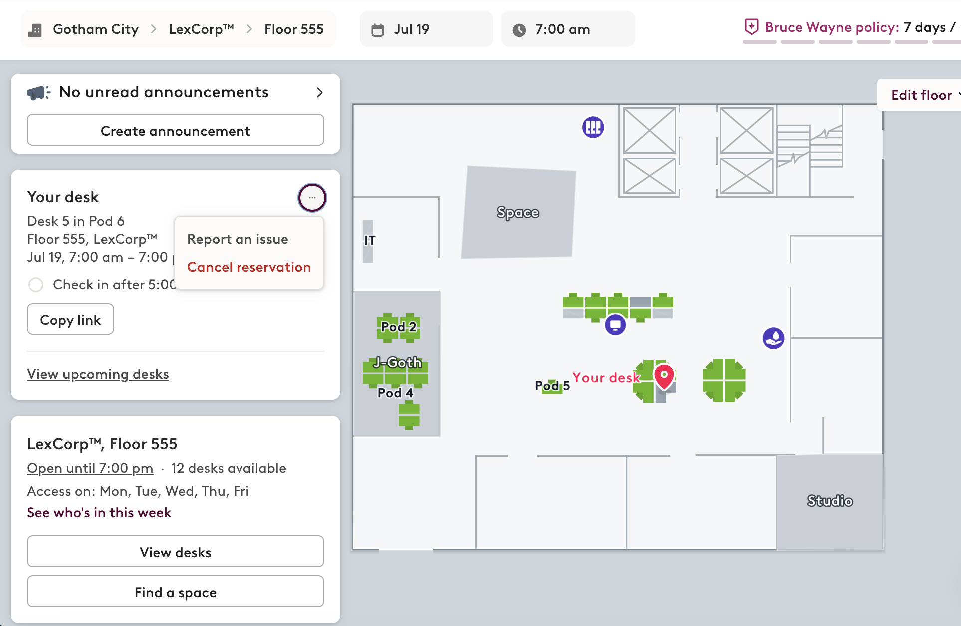This screenshot has width=961, height=626.
Task: Select the Pod 2 desk cluster on map
Action: 399,328
